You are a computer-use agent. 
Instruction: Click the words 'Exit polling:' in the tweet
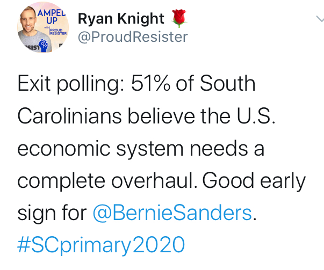(71, 84)
